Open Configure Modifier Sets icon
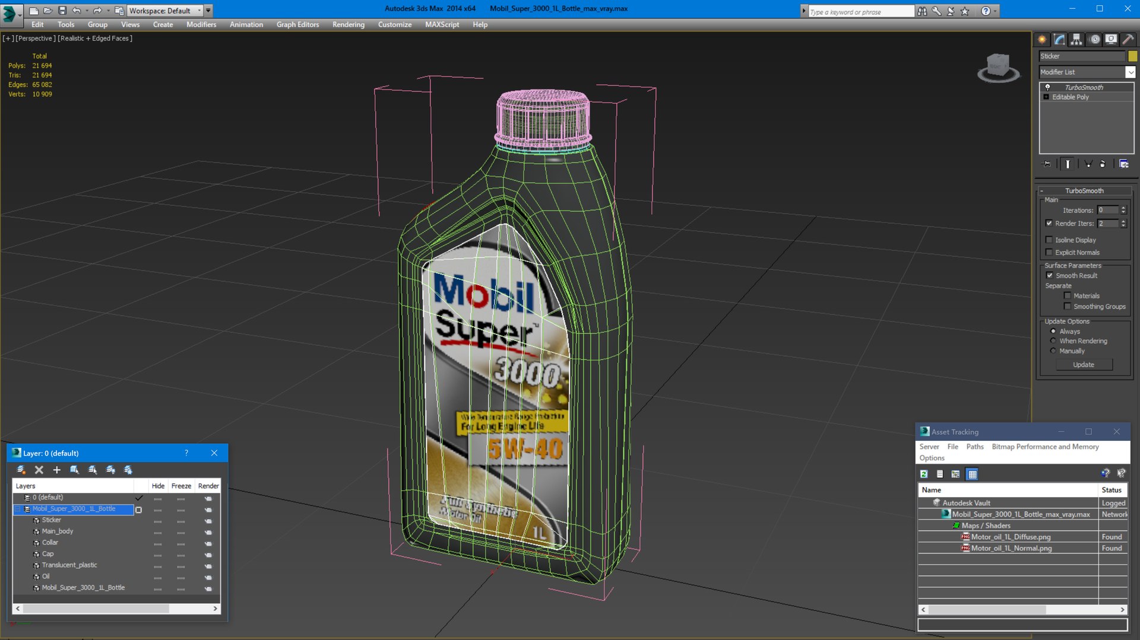This screenshot has width=1140, height=640. [x=1124, y=164]
